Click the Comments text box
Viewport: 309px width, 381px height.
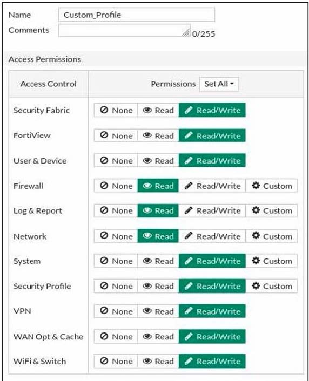(x=124, y=30)
